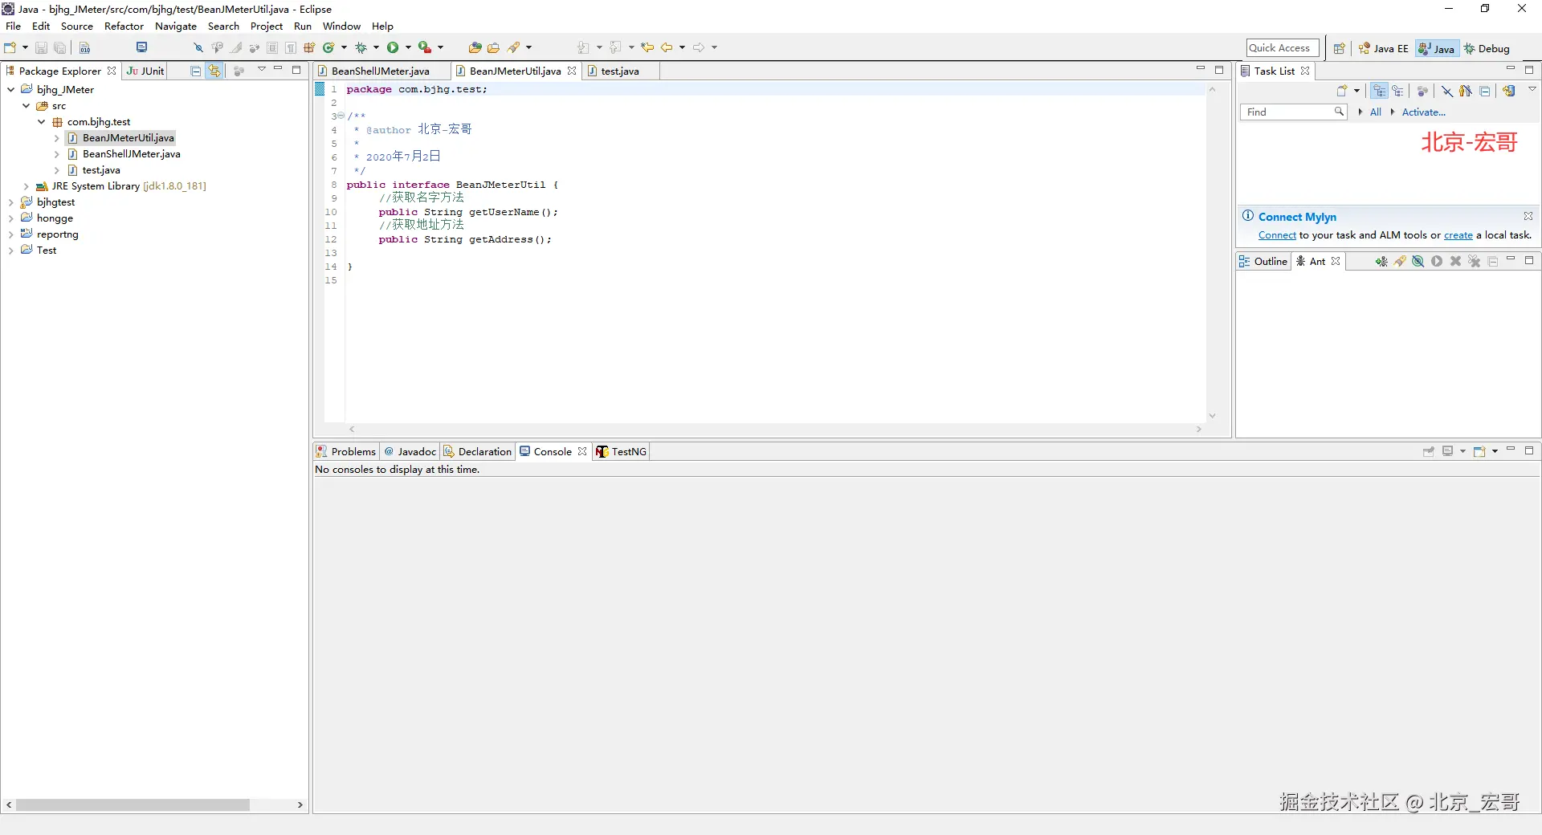Click Add Buildfiles with Search in Ant
This screenshot has width=1542, height=835.
click(x=1400, y=261)
